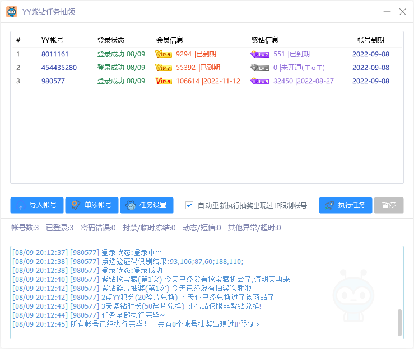414x349 pixels.
Task: Click member info 55392 |已到期
Action: tap(198, 68)
